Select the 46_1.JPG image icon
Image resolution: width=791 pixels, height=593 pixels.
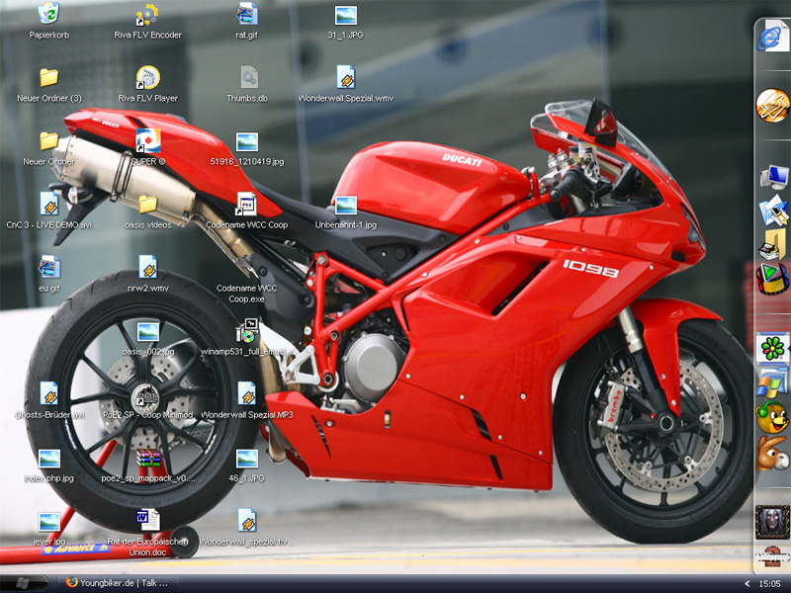pyautogui.click(x=246, y=459)
